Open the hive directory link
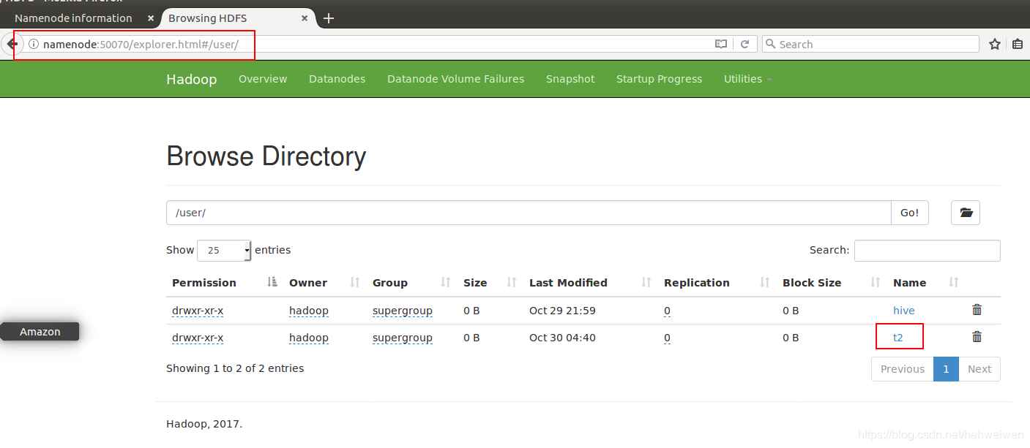 pos(904,311)
